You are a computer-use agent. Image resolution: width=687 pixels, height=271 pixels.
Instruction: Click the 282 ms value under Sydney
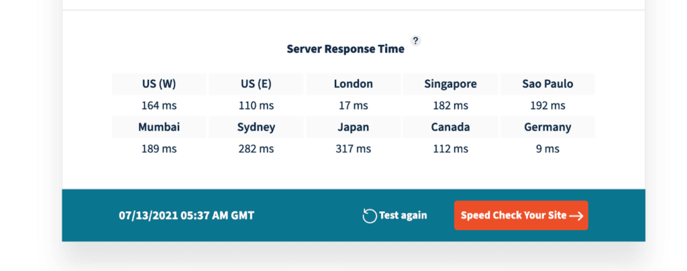(256, 149)
